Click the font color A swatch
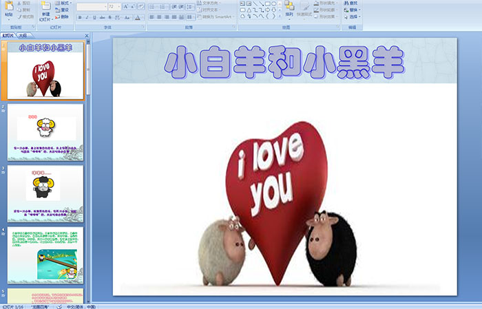 tap(138, 17)
